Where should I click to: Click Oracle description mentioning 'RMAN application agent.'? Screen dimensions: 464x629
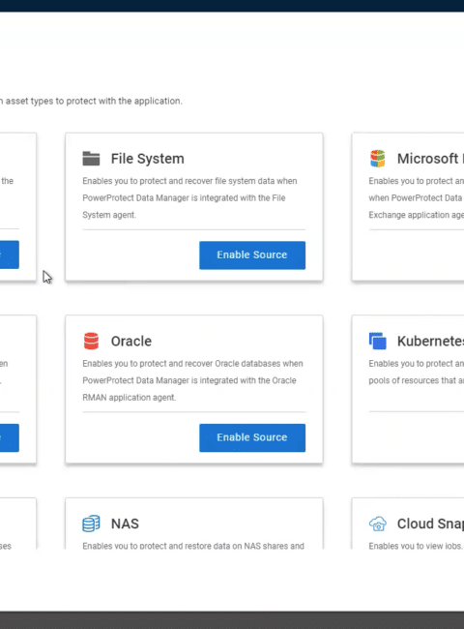click(x=192, y=380)
